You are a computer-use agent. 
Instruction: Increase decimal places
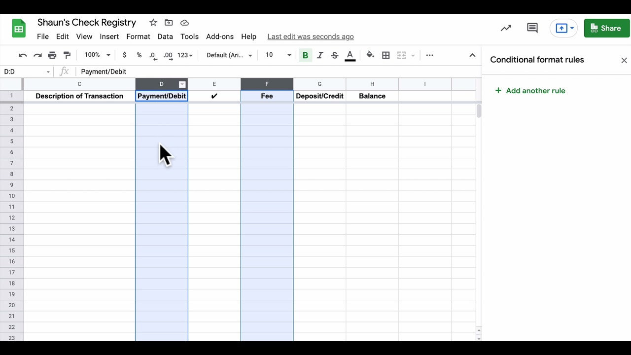pos(168,55)
